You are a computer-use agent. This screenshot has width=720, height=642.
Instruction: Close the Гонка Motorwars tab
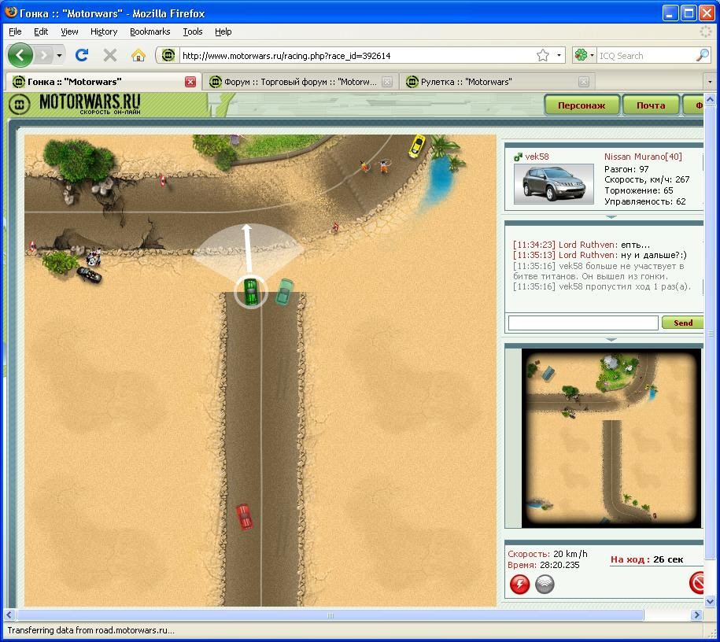click(190, 82)
